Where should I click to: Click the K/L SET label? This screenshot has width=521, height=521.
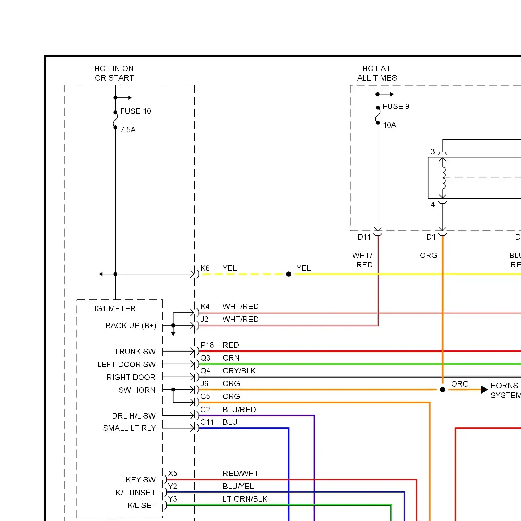pyautogui.click(x=142, y=505)
